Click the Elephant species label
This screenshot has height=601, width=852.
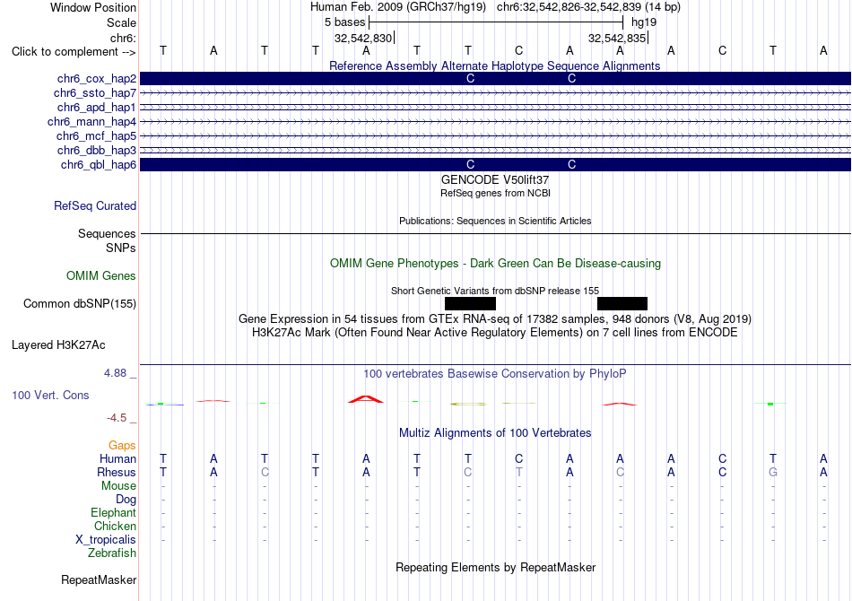pos(114,513)
